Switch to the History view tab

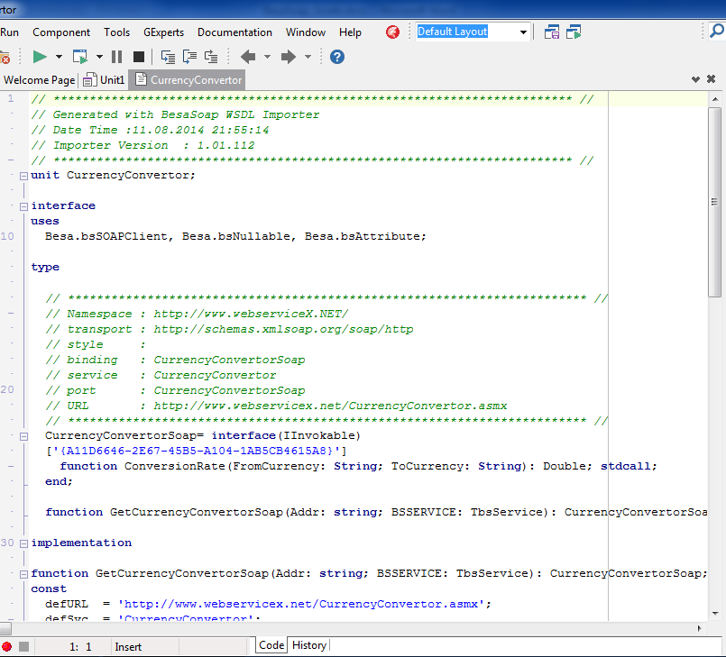308,645
